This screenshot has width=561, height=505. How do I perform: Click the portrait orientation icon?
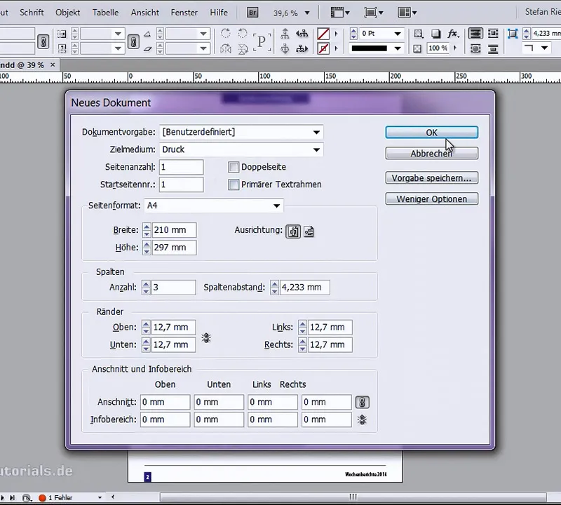[x=293, y=231]
